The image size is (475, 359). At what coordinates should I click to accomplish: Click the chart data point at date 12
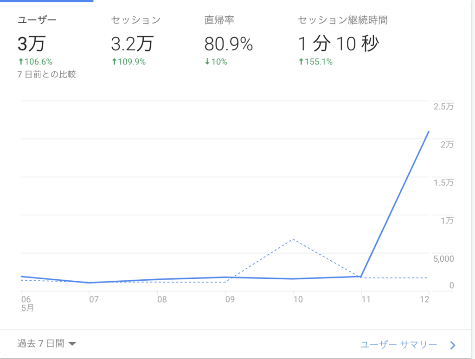pos(429,131)
